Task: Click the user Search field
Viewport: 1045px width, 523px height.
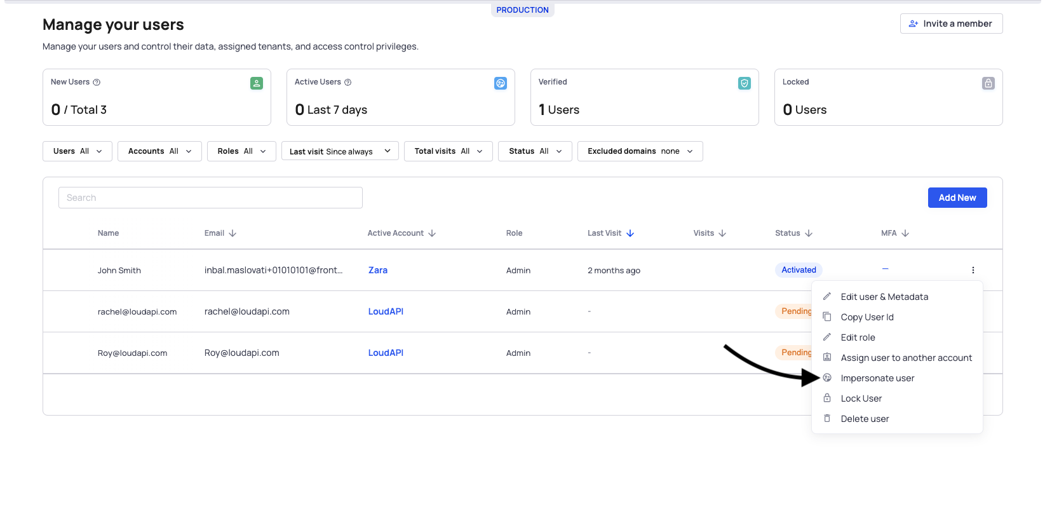Action: tap(210, 198)
